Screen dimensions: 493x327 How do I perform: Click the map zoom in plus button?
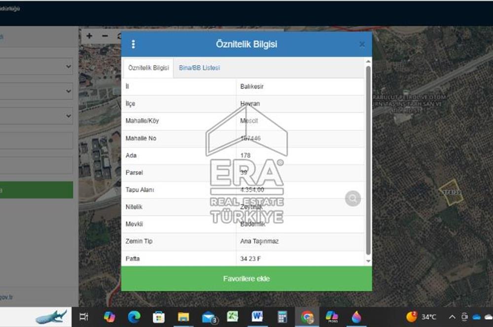[x=89, y=36]
